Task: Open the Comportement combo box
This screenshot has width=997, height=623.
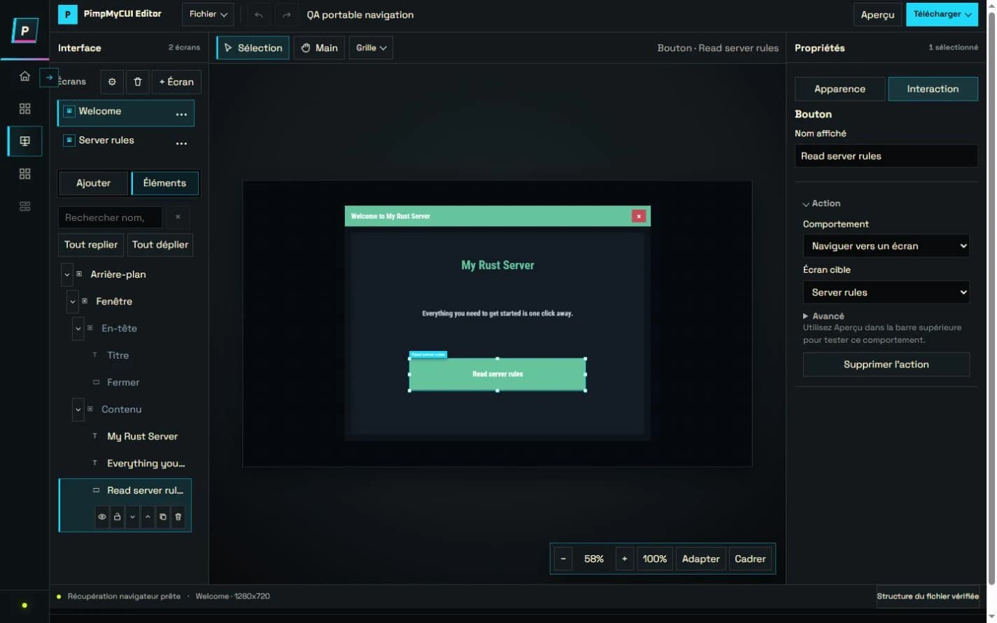Action: 886,246
